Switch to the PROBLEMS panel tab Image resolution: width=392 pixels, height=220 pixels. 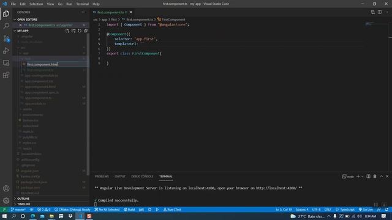click(102, 177)
